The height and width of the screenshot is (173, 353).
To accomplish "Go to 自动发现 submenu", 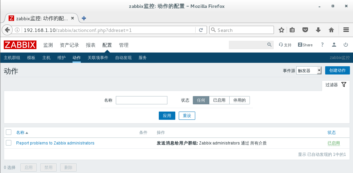I will [x=123, y=58].
